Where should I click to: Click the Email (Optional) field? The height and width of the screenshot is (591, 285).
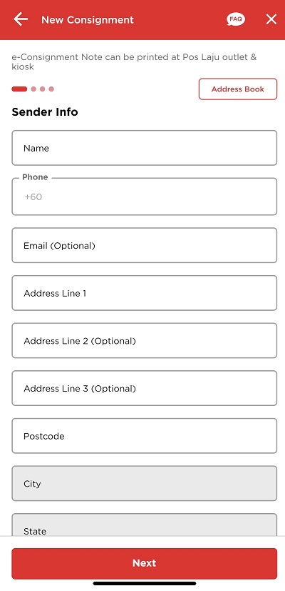[145, 245]
